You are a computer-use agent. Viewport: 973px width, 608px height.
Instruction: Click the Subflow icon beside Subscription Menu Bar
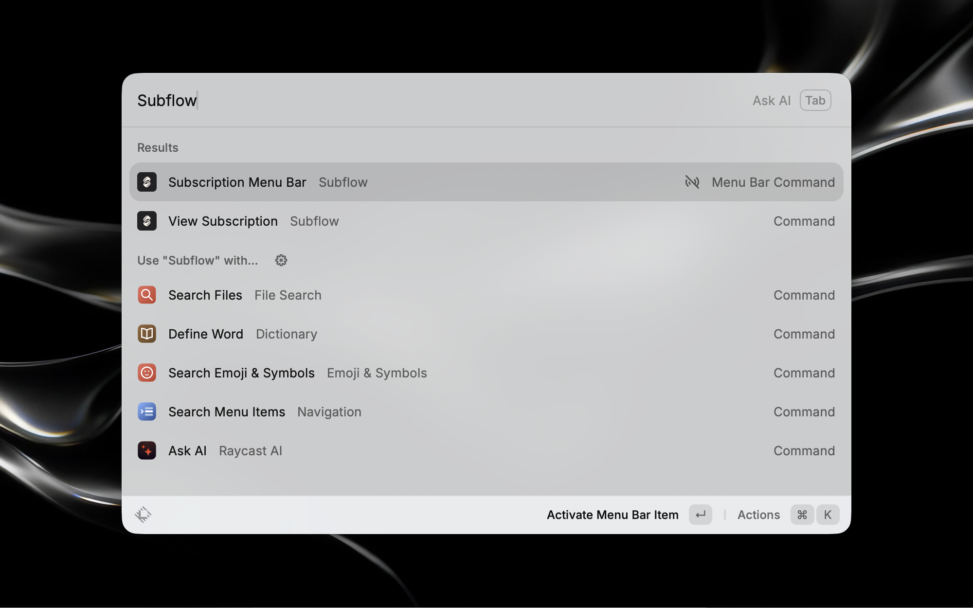tap(147, 182)
